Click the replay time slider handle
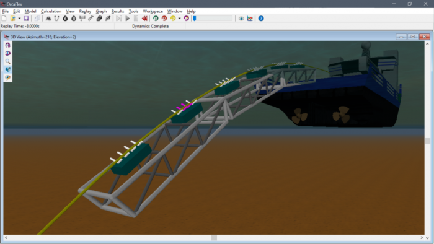Screen dimensions: 434x244 (x=195, y=19)
